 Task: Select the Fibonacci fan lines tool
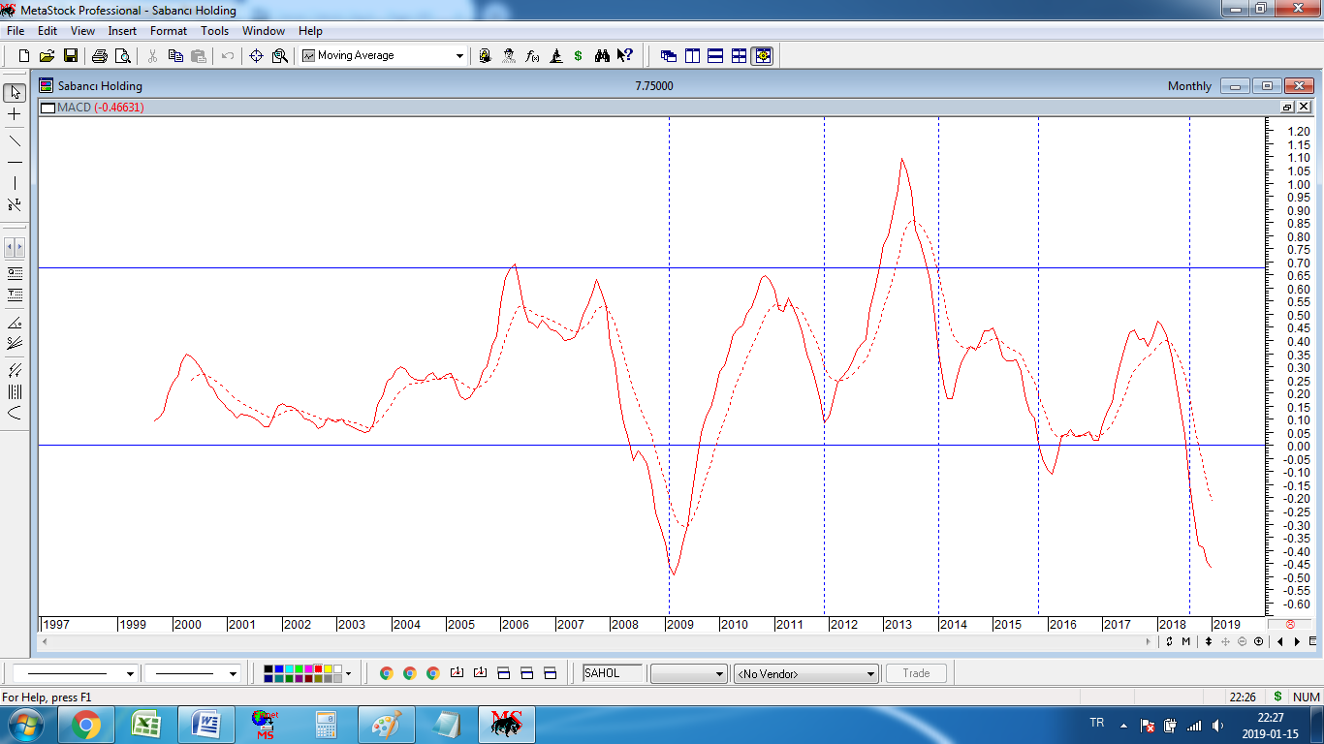point(15,343)
